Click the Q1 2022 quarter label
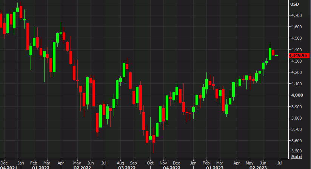Screen dimensions: 311x169 (40, 166)
